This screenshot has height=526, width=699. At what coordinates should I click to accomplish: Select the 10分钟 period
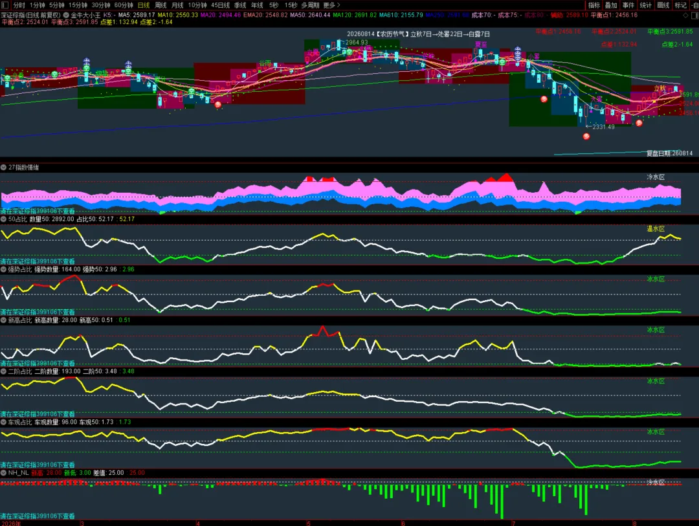[x=197, y=5]
